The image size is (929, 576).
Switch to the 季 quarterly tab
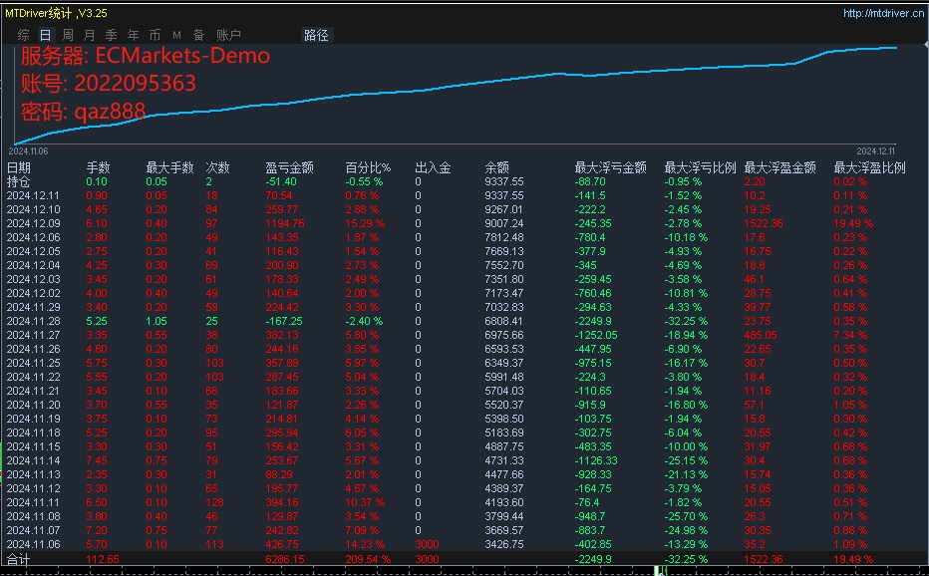pyautogui.click(x=112, y=35)
